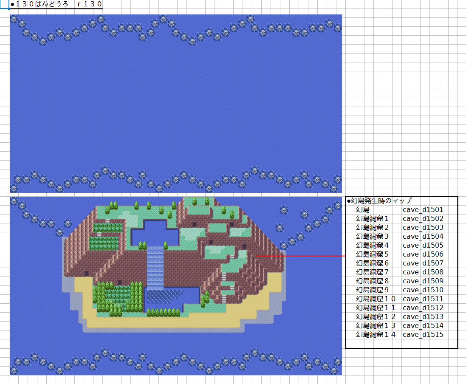Click the 'cave_d1511' cell
The width and height of the screenshot is (466, 384).
coord(423,299)
